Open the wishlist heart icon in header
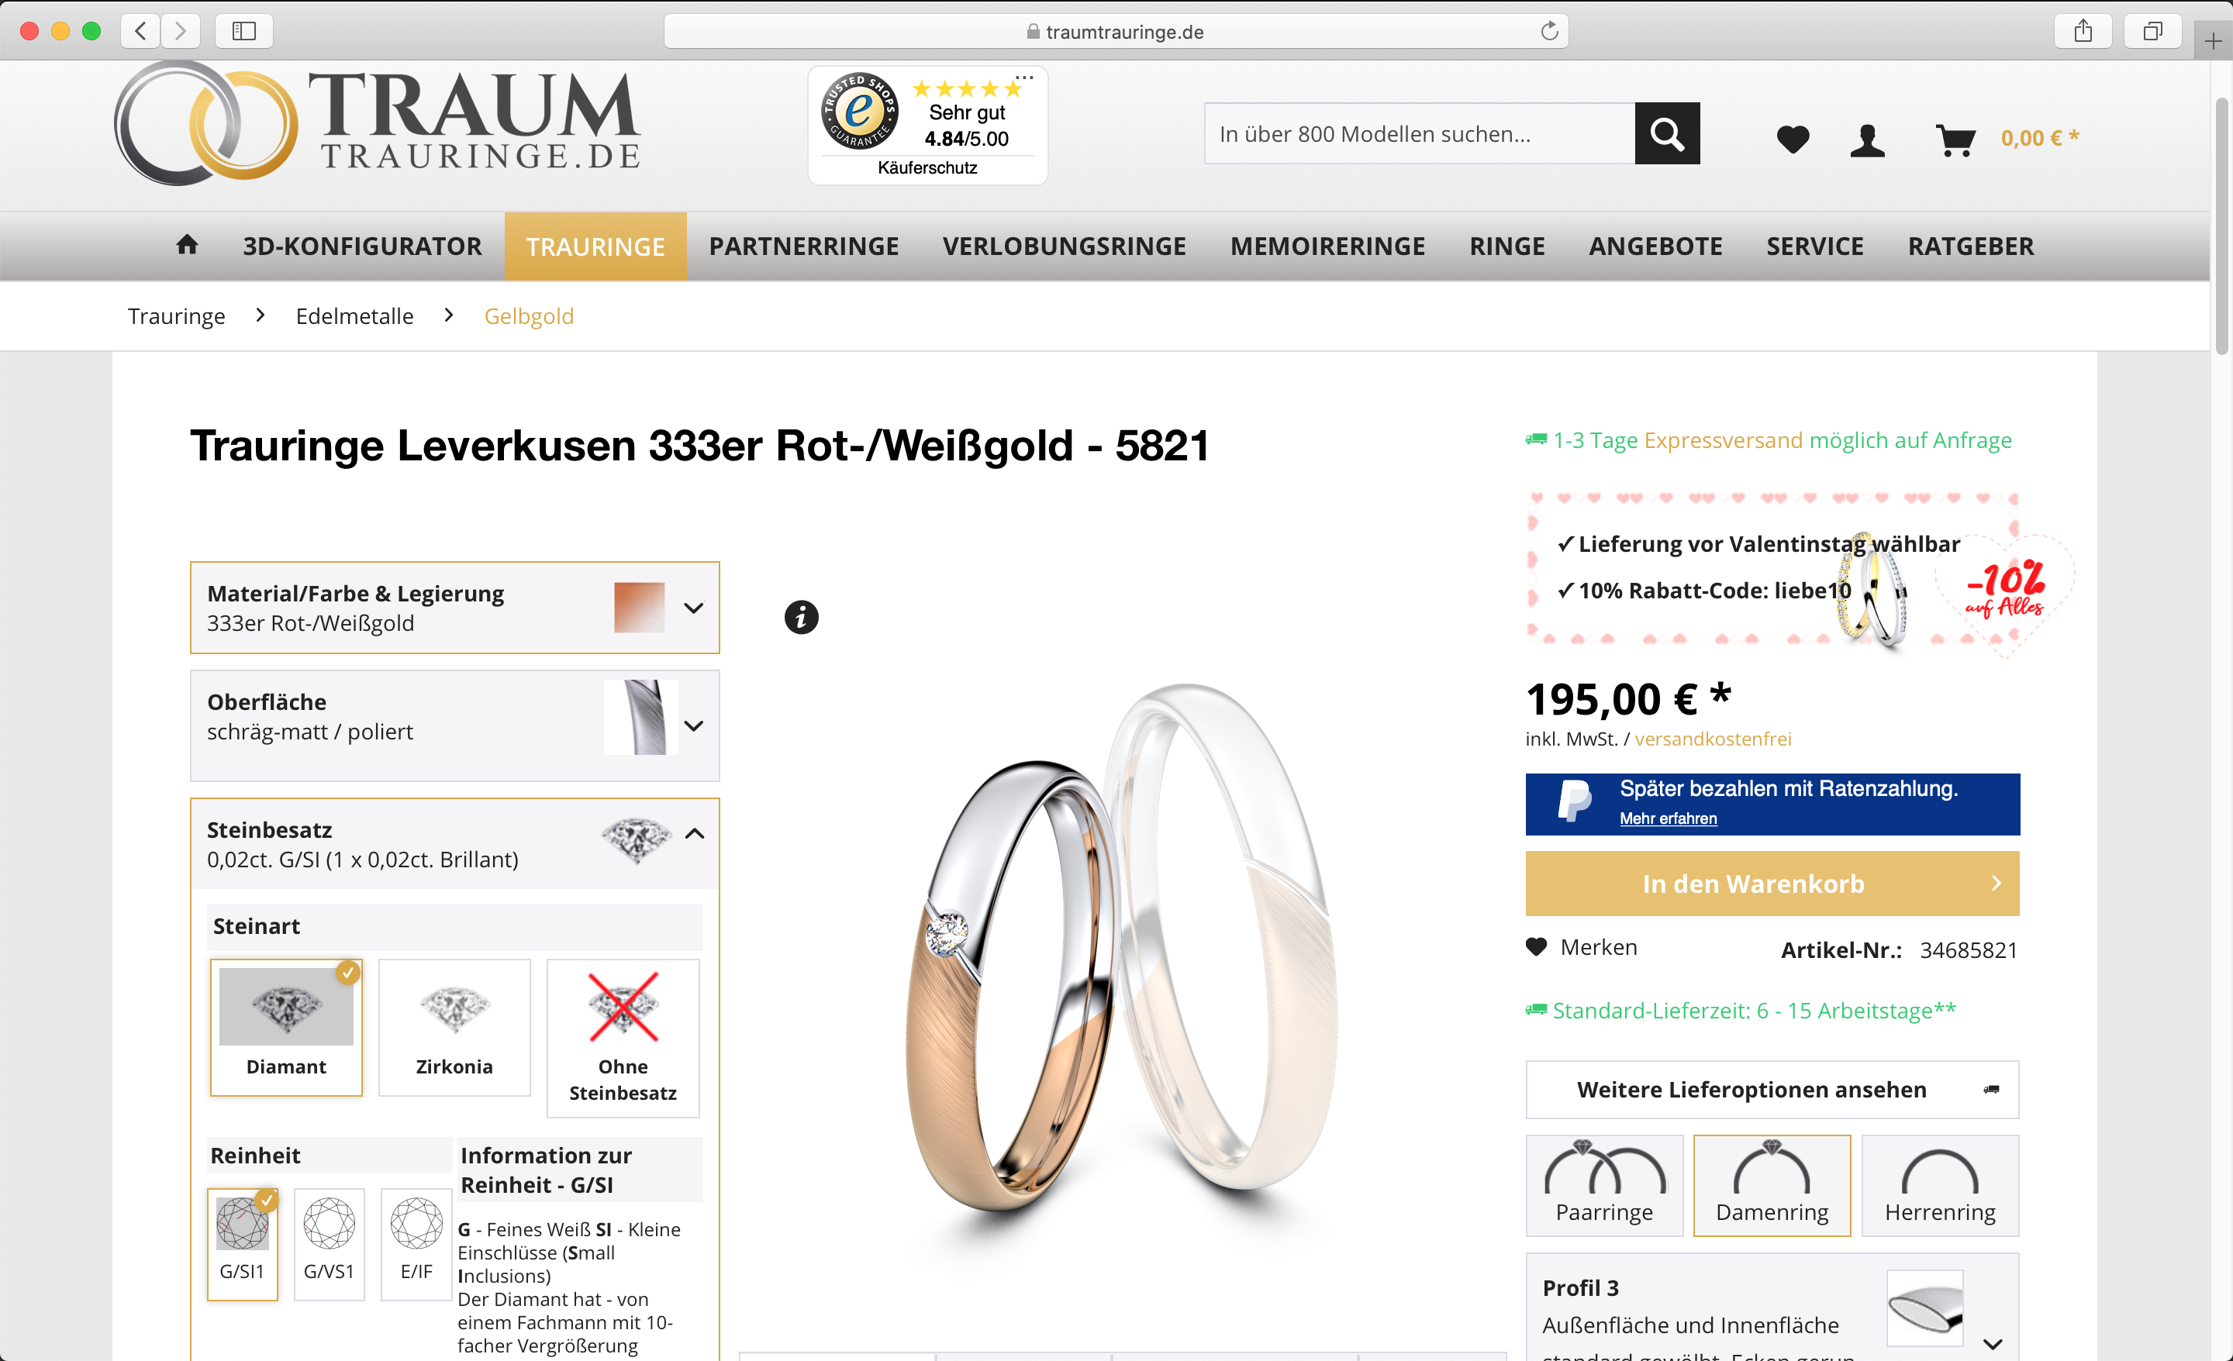 (x=1793, y=139)
